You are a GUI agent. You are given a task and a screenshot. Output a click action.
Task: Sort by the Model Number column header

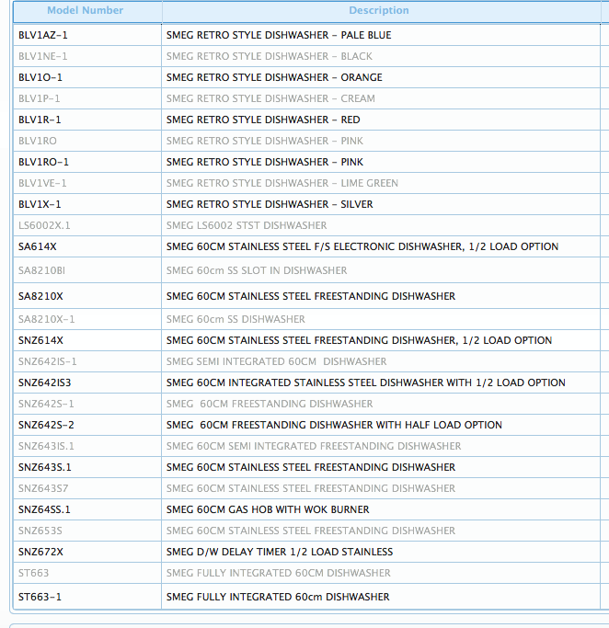[x=87, y=11]
